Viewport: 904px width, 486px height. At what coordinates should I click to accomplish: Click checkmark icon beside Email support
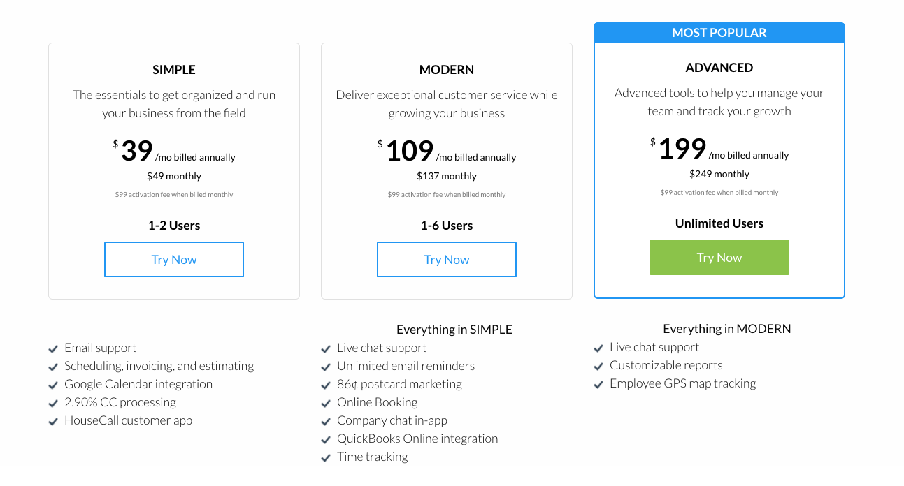(53, 348)
